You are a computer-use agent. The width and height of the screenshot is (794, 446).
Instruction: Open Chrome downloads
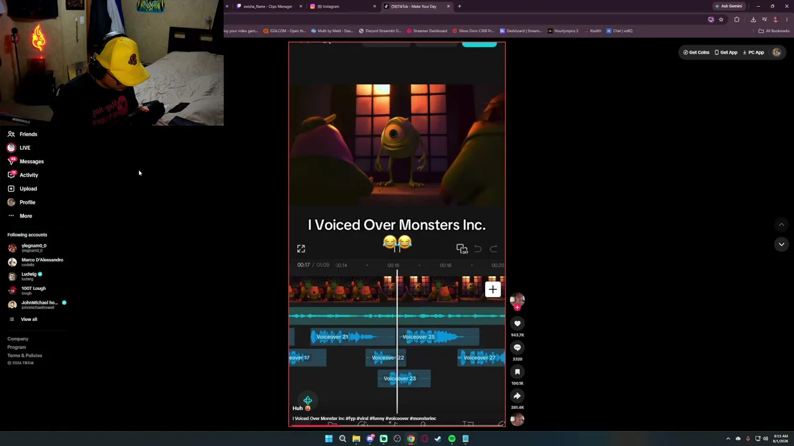(753, 20)
